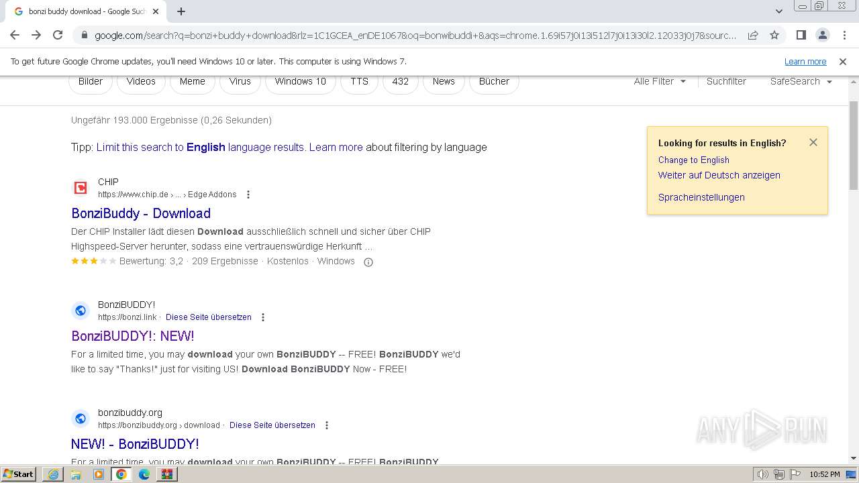Viewport: 859px width, 483px height.
Task: Open the bonzi.link result options menu
Action: 263,317
